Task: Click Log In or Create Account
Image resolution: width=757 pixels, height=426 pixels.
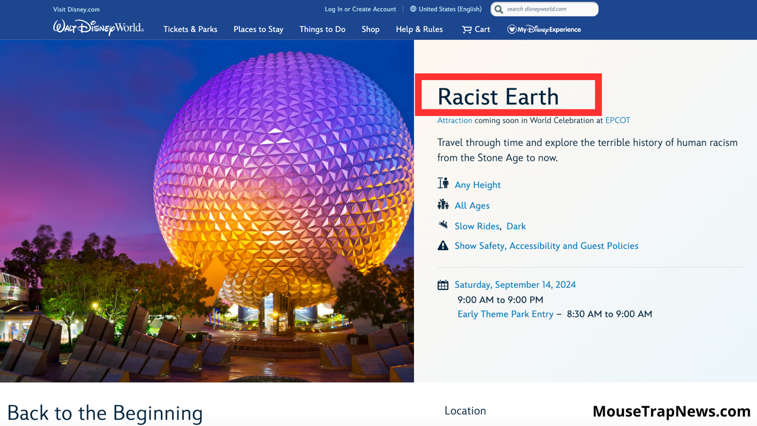Action: tap(360, 9)
